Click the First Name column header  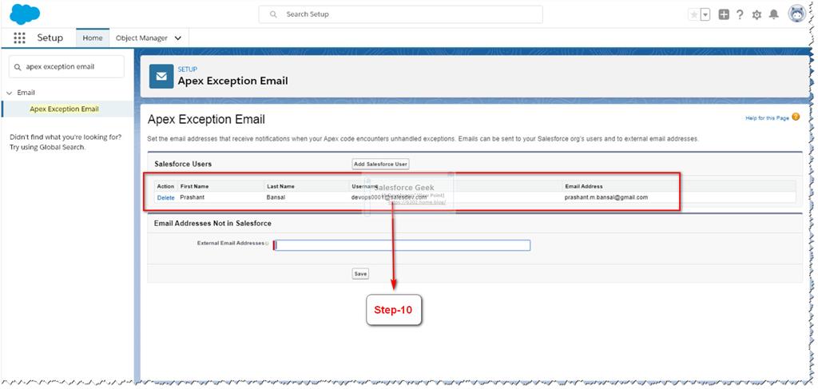point(195,186)
